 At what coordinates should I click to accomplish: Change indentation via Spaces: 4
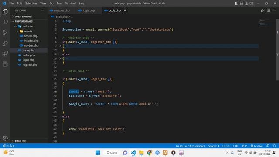[x=214, y=146]
